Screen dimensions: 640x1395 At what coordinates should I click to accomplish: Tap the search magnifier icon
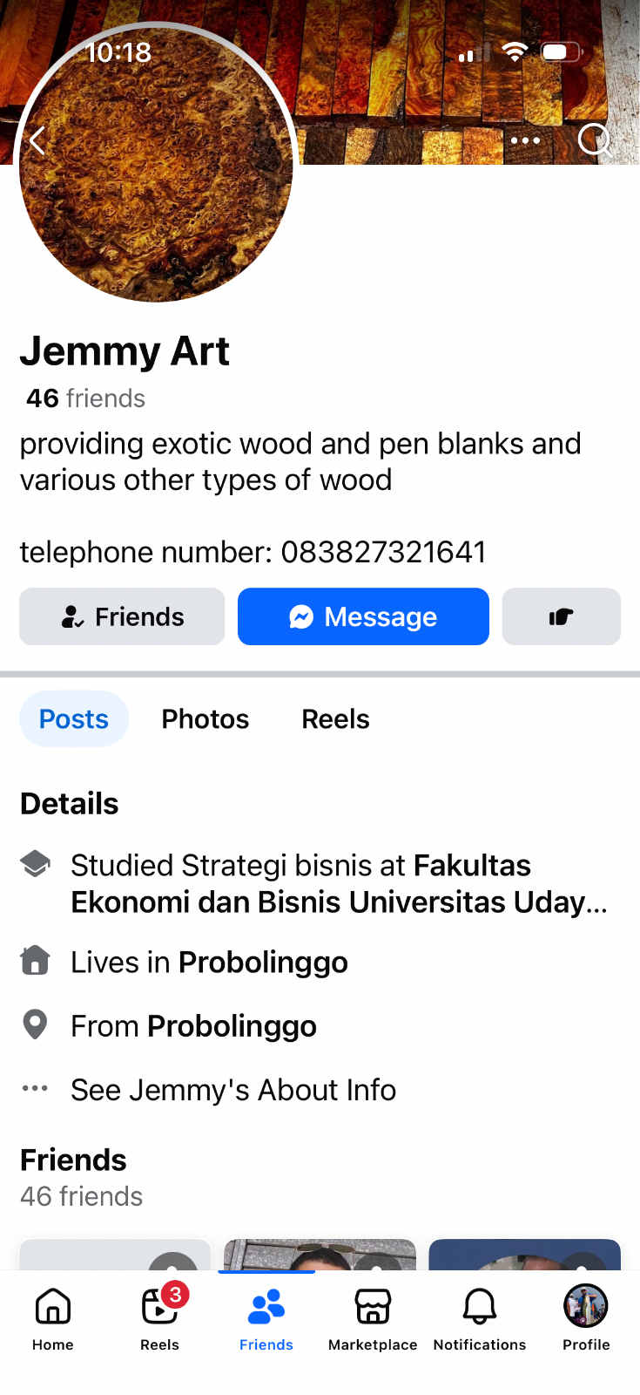coord(595,139)
